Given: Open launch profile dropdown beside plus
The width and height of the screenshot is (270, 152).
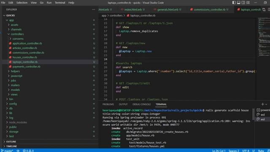Looking at the screenshot, I should click(x=266, y=104).
